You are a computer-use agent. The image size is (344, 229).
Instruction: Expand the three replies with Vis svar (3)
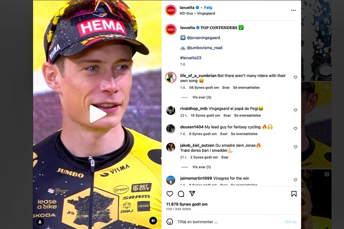(202, 97)
